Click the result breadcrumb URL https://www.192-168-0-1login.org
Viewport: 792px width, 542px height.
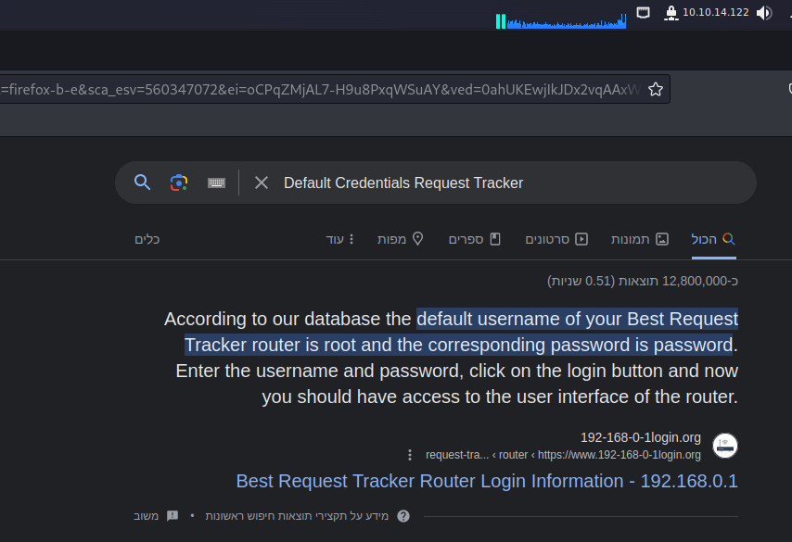[x=620, y=455]
